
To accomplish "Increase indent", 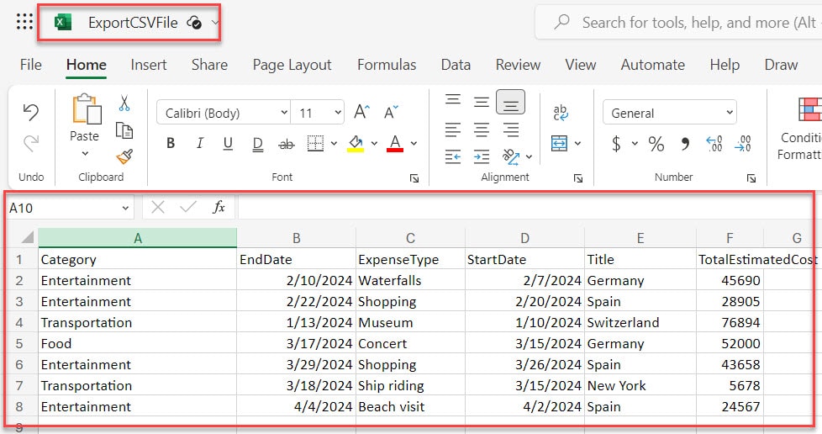I will click(x=482, y=156).
